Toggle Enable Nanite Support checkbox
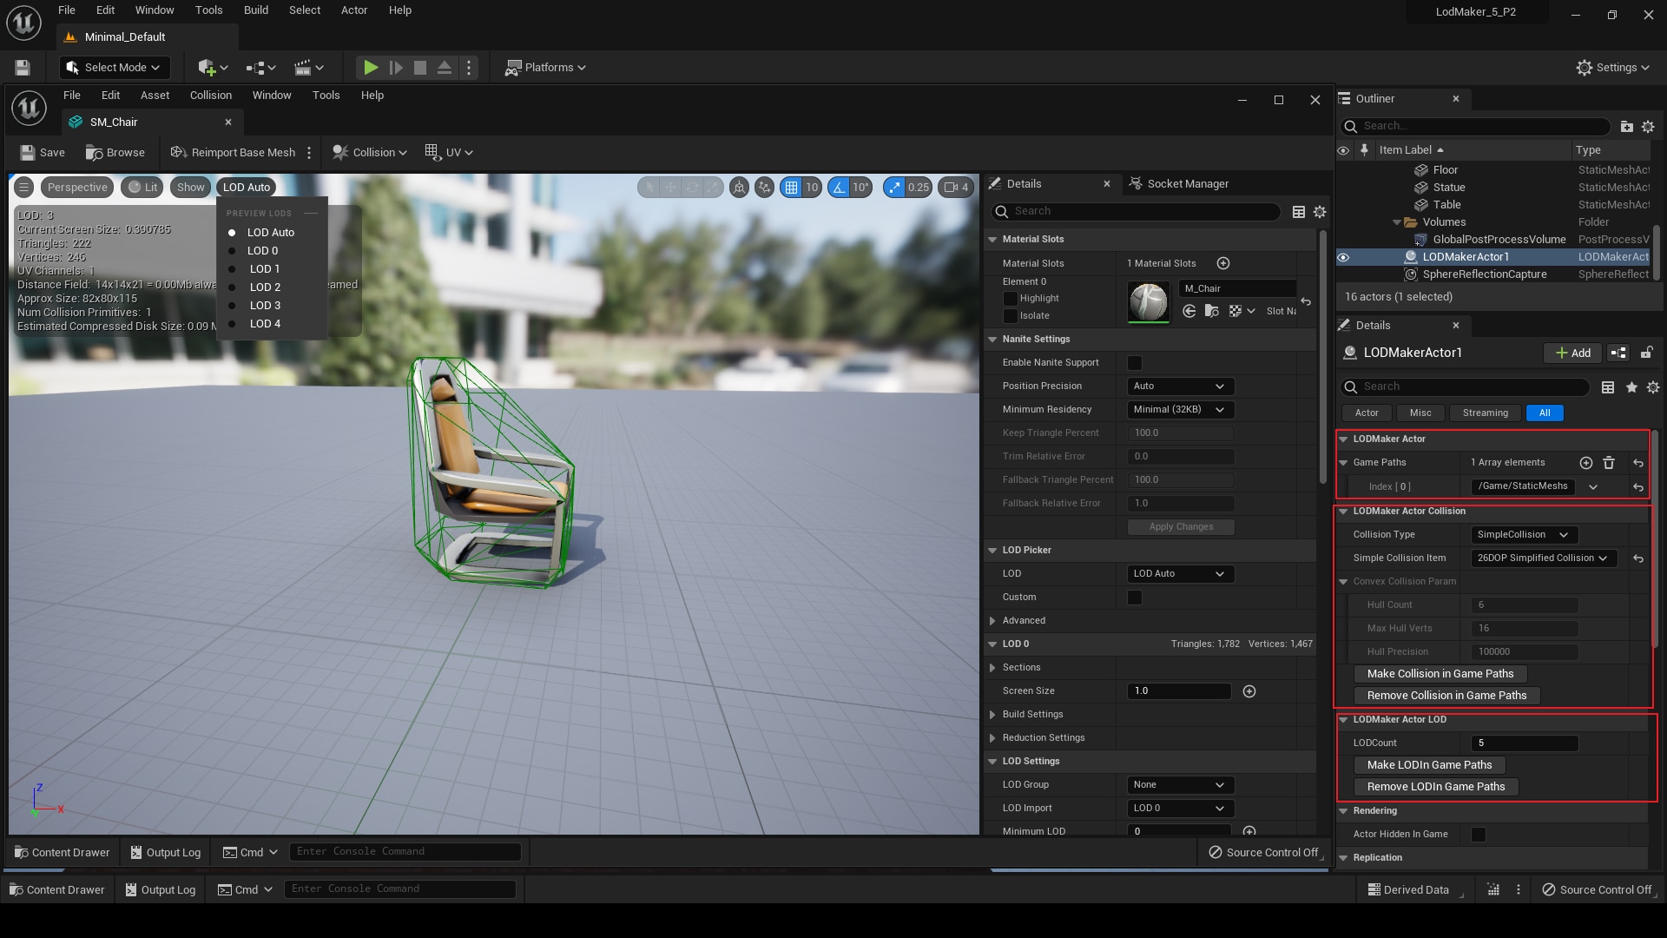The image size is (1667, 938). point(1135,362)
